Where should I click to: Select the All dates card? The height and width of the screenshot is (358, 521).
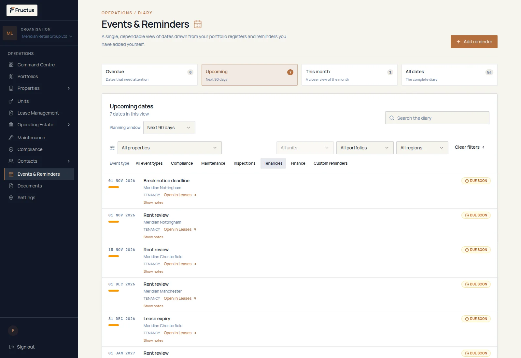click(x=449, y=75)
